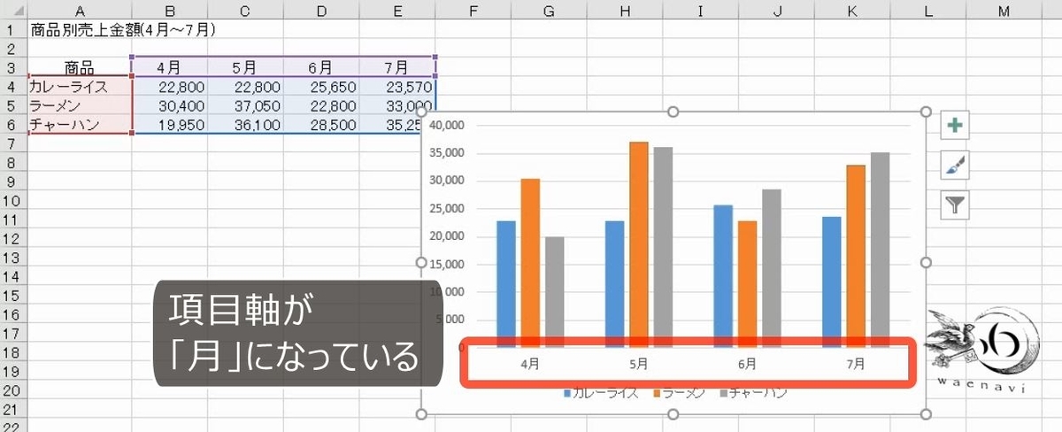Select the チャーハン row label cell
This screenshot has height=432, width=1062.
coord(79,125)
